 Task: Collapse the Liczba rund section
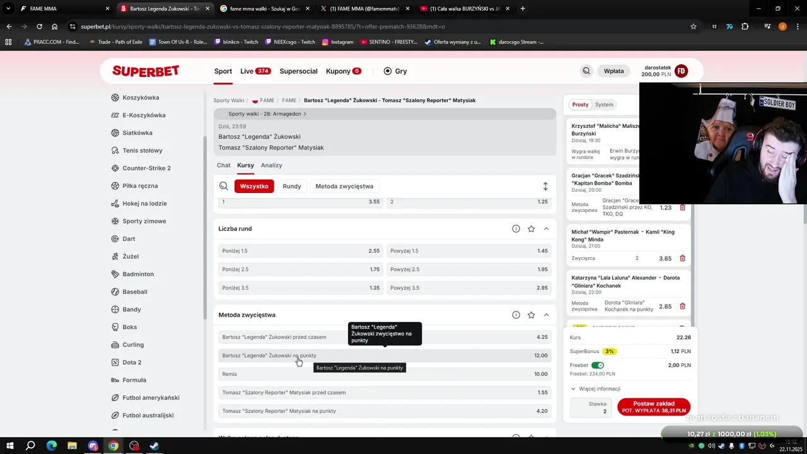tap(546, 229)
